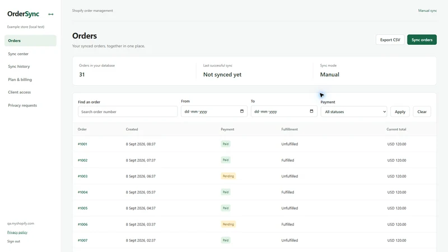
Task: Open Plan & billing page
Action: (20, 80)
